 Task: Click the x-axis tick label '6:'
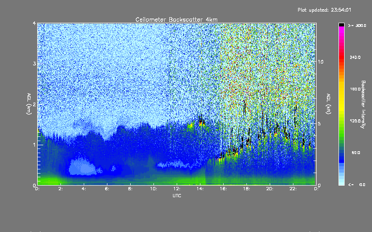107,189
